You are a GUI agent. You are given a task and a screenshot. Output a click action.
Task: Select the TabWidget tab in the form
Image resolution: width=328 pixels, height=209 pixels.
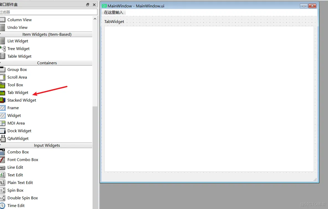(114, 22)
